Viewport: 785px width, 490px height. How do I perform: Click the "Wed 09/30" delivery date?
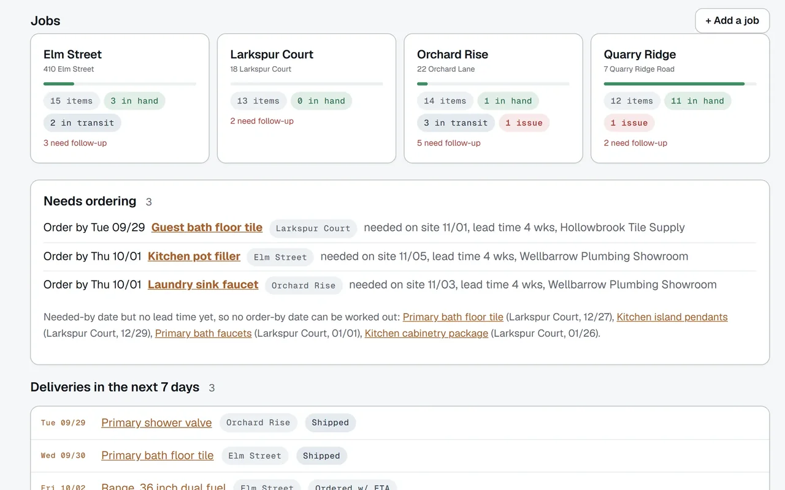click(63, 456)
